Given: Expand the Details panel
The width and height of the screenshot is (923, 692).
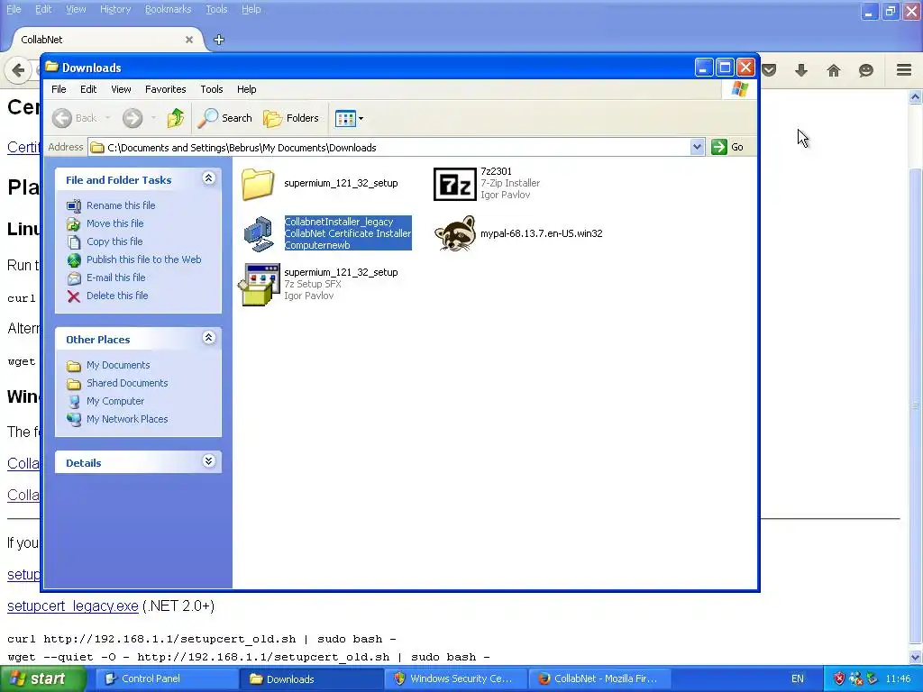Looking at the screenshot, I should pos(208,461).
